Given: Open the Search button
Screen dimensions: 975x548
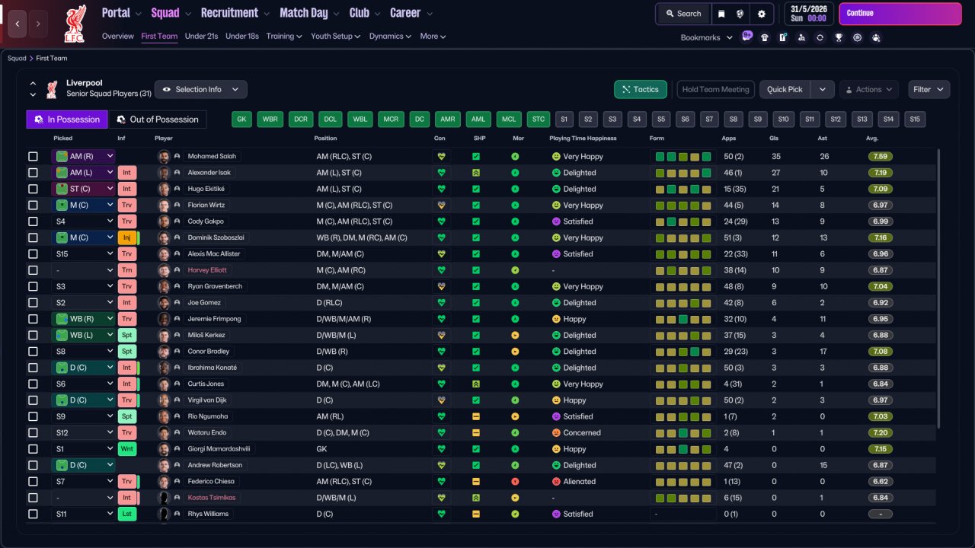Looking at the screenshot, I should (x=683, y=14).
